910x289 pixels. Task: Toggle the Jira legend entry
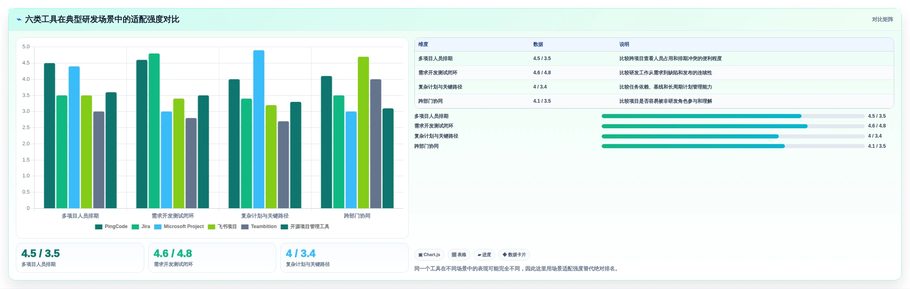coord(141,227)
